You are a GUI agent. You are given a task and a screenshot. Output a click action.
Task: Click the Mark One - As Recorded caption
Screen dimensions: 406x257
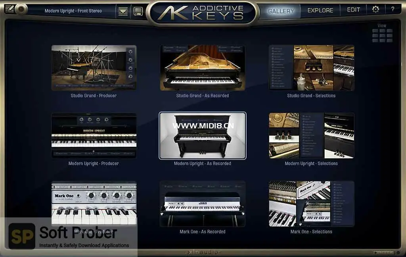[203, 232]
